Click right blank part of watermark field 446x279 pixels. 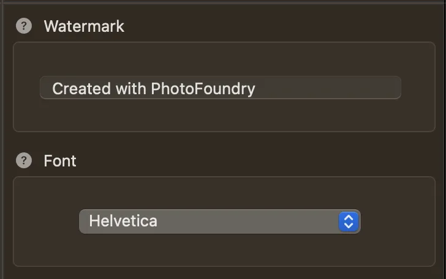[331, 88]
